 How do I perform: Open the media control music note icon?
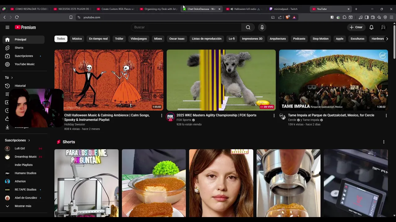click(x=361, y=17)
